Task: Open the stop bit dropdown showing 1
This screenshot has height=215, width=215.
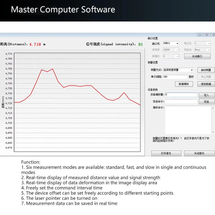Action: click(x=203, y=43)
